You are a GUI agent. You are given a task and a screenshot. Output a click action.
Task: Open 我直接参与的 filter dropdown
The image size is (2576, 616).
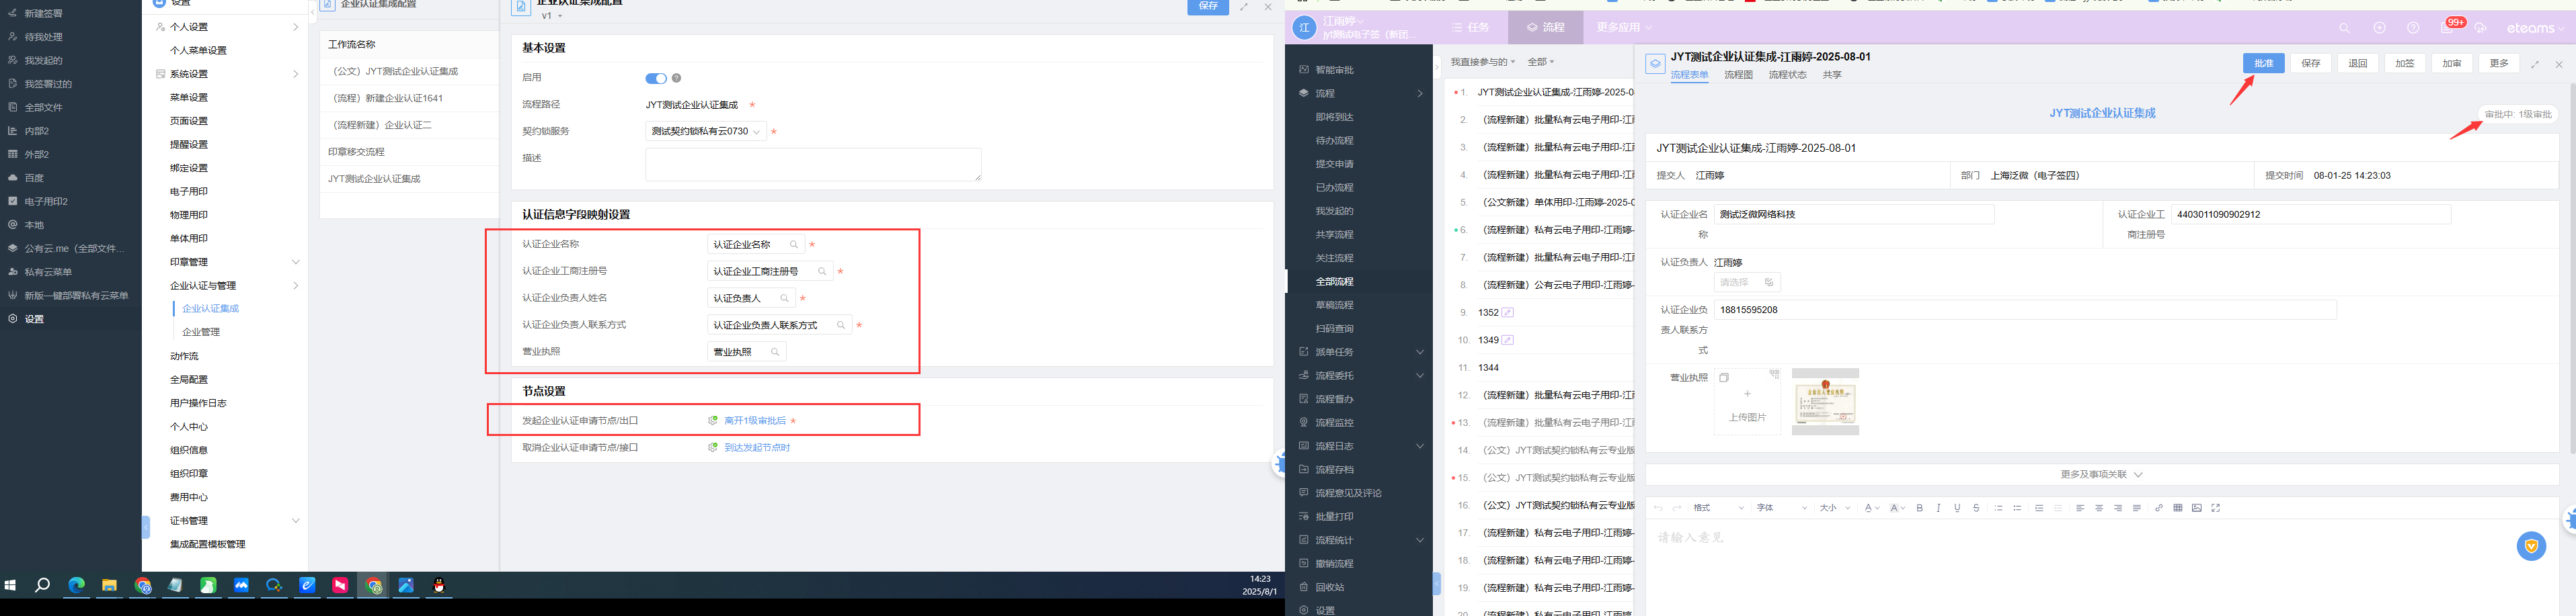tap(1483, 62)
